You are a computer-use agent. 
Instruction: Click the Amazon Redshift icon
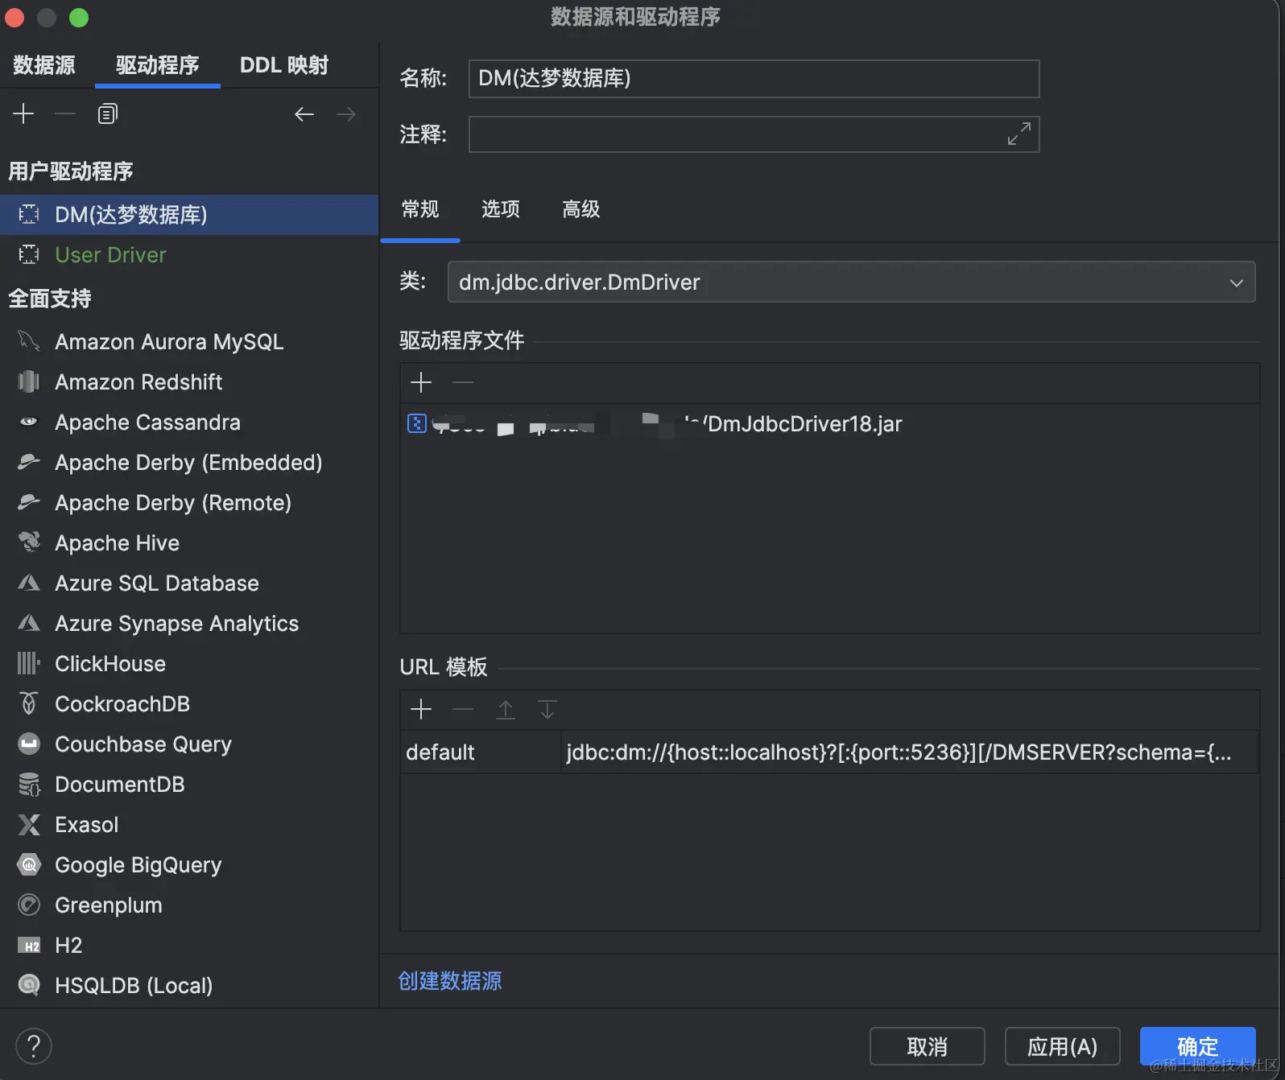(x=29, y=381)
